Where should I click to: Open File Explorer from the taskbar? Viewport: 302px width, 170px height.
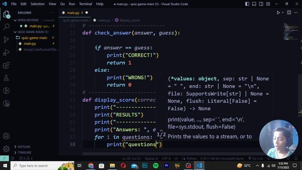click(x=112, y=166)
